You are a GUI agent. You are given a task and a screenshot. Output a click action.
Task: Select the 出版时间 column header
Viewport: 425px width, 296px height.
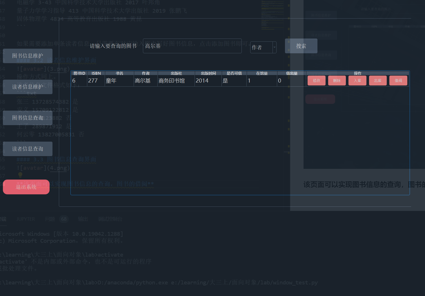[208, 73]
